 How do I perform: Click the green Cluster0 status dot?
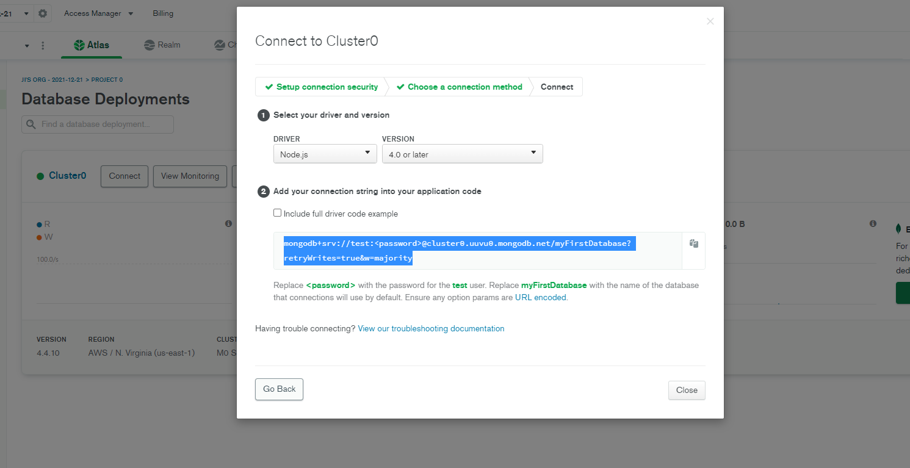[x=40, y=176]
